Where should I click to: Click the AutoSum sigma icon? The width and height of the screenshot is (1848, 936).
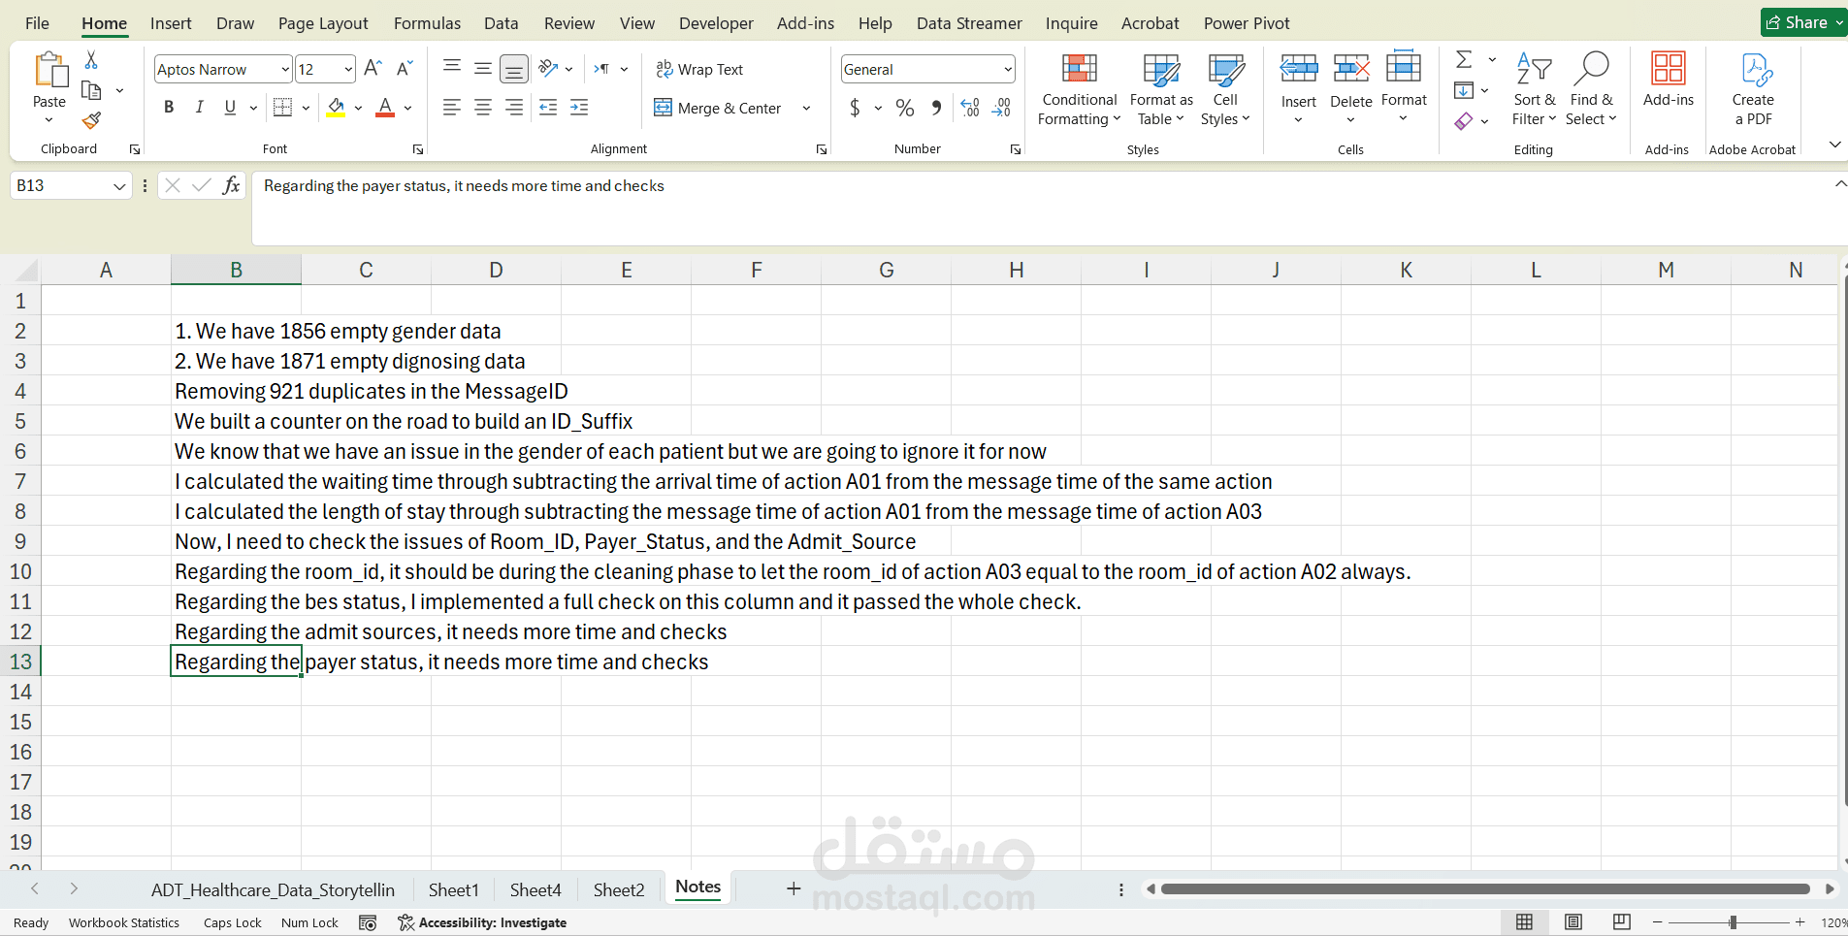click(x=1464, y=60)
